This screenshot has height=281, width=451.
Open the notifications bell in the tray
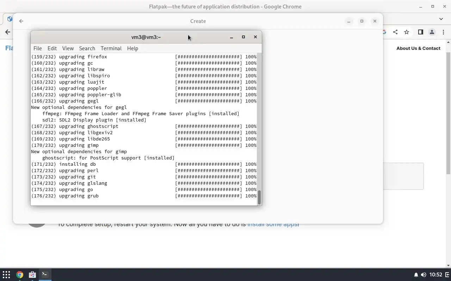pyautogui.click(x=416, y=275)
